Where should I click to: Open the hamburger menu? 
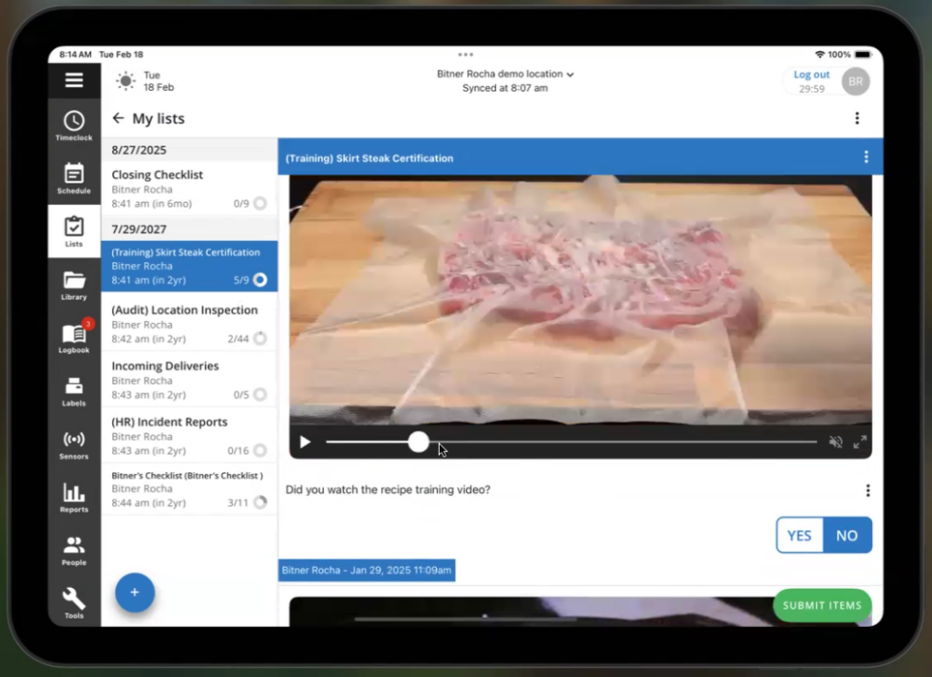(74, 80)
